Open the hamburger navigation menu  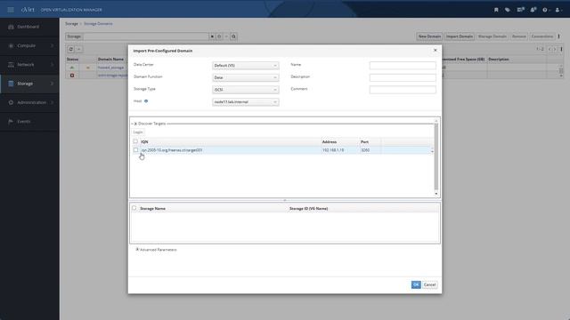[11, 10]
